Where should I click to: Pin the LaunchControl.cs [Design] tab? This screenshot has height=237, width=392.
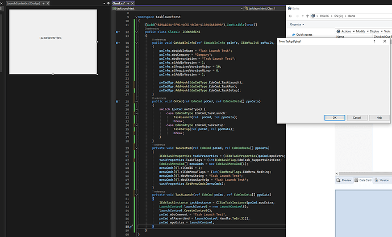pos(44,3)
